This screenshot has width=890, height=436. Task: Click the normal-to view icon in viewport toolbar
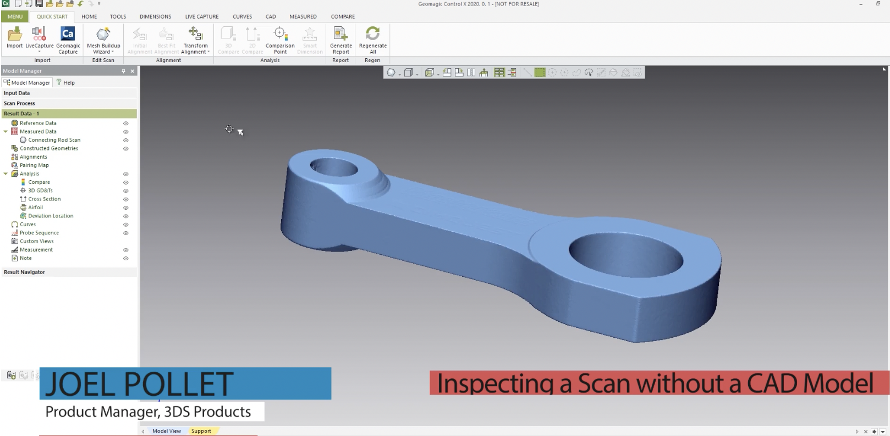[484, 72]
